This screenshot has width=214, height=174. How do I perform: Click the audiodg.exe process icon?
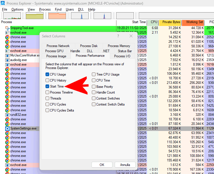coord(7,60)
